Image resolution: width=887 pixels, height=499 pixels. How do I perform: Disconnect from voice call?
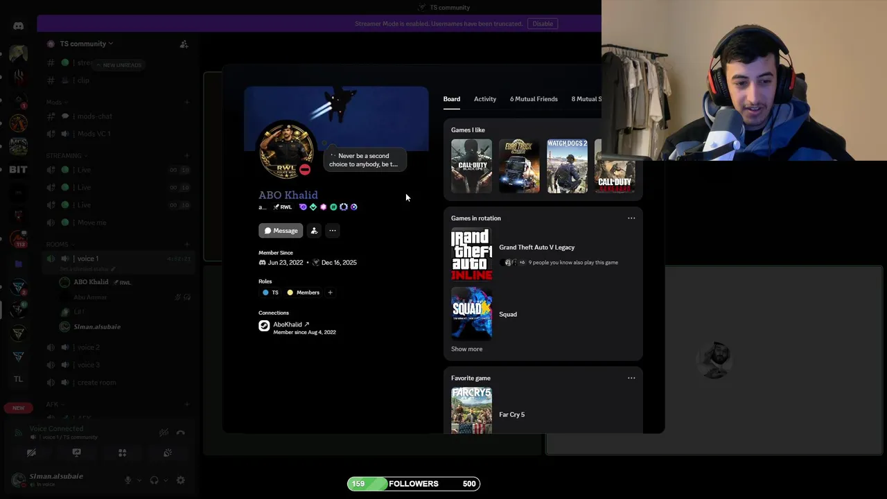click(180, 432)
